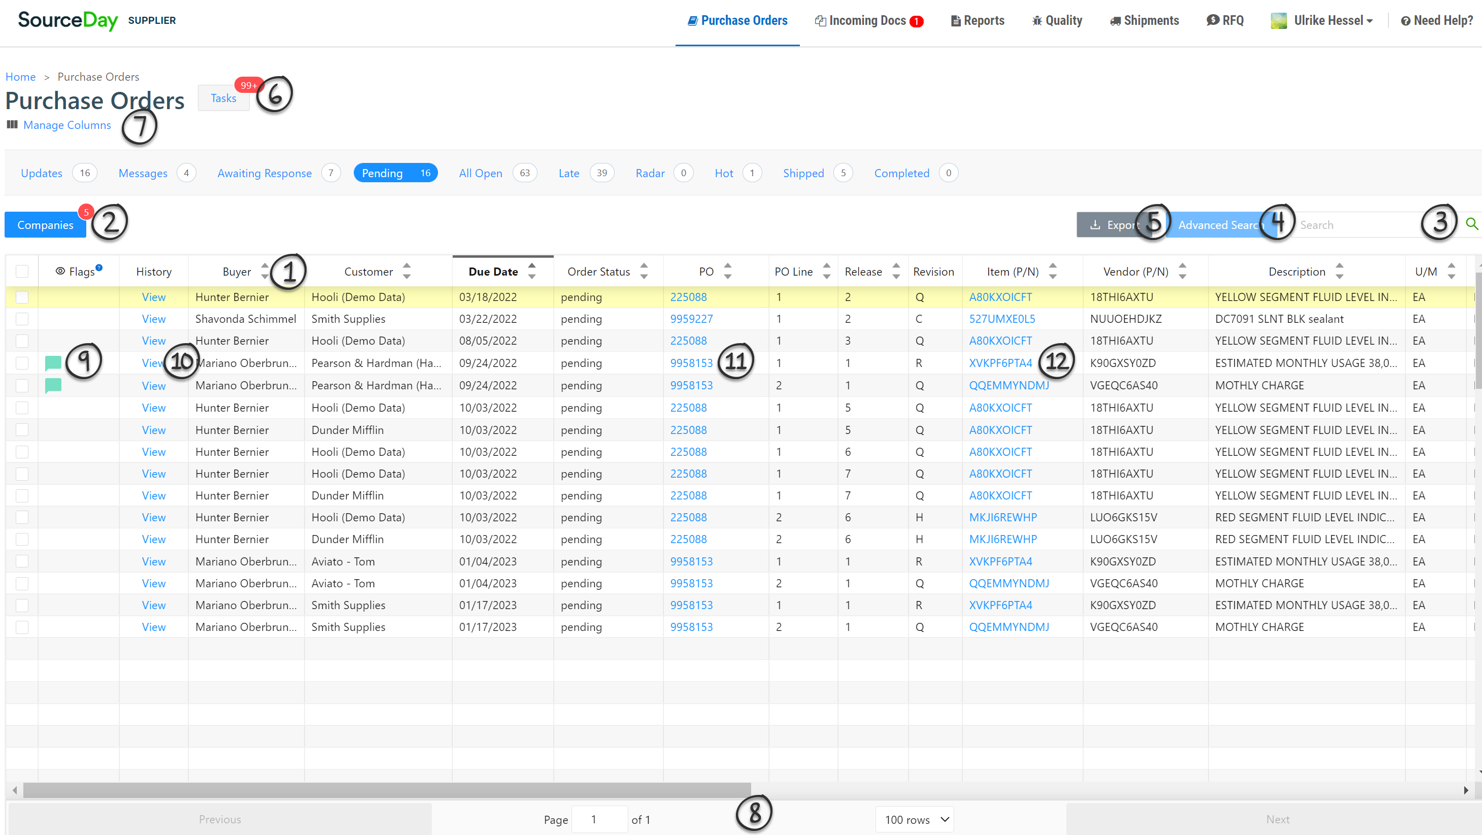This screenshot has height=835, width=1482.
Task: Toggle the select-all header checkbox
Action: pyautogui.click(x=22, y=271)
